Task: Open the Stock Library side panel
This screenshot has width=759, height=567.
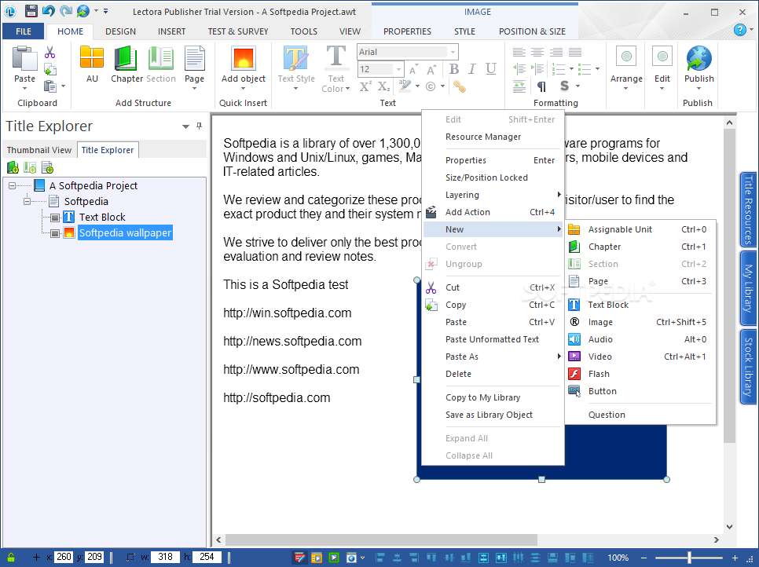Action: coord(748,367)
